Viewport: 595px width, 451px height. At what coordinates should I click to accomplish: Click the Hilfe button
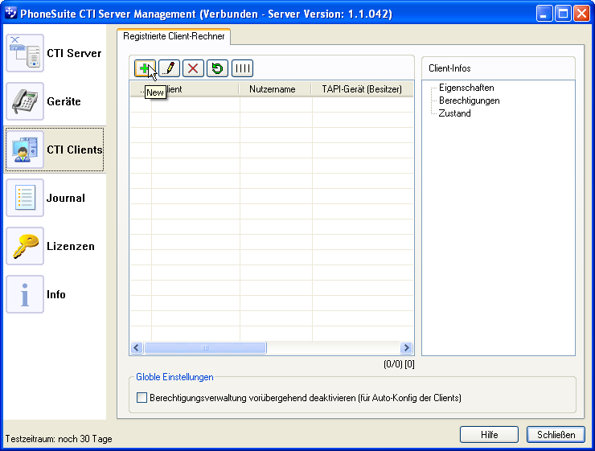[x=489, y=434]
